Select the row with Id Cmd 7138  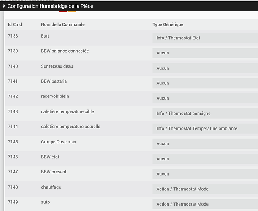click(x=13, y=36)
